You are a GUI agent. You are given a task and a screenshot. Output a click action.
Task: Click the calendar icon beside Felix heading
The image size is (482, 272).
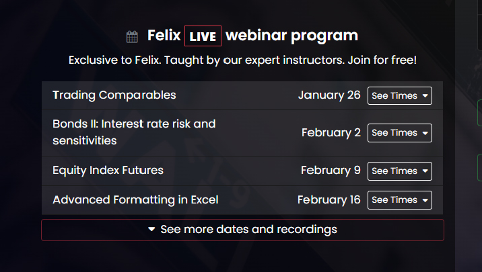(x=132, y=36)
